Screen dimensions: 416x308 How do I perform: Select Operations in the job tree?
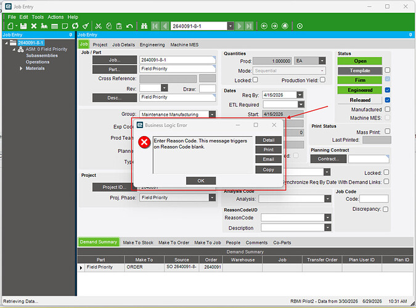coord(38,62)
